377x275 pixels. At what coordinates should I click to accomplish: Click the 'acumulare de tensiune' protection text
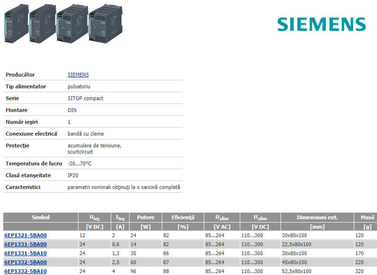tap(95, 146)
